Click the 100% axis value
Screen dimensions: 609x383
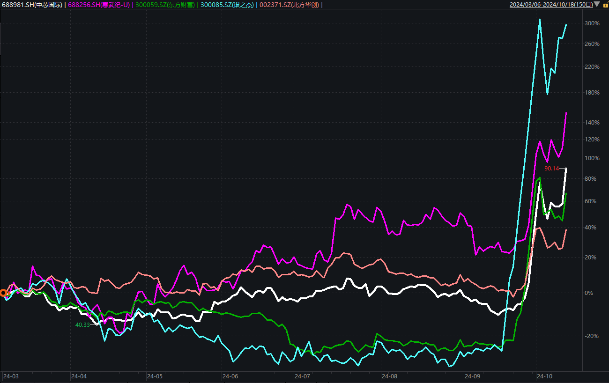coord(592,158)
